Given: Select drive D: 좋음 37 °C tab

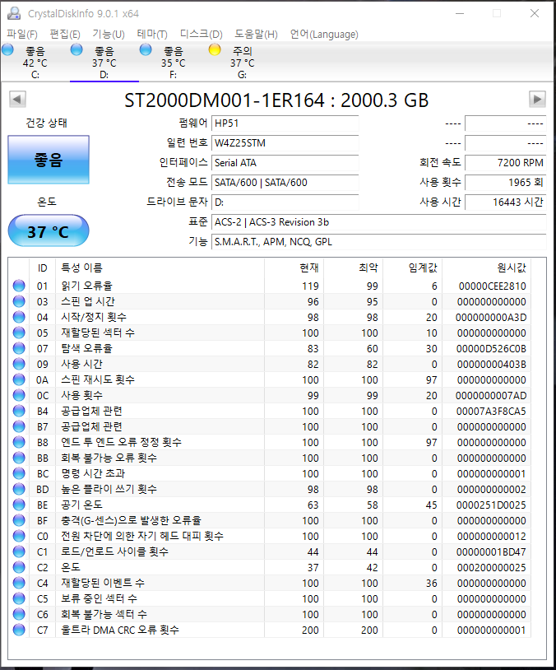Looking at the screenshot, I should 104,63.
